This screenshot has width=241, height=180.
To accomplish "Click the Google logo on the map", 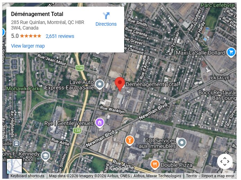I will (x=119, y=169).
